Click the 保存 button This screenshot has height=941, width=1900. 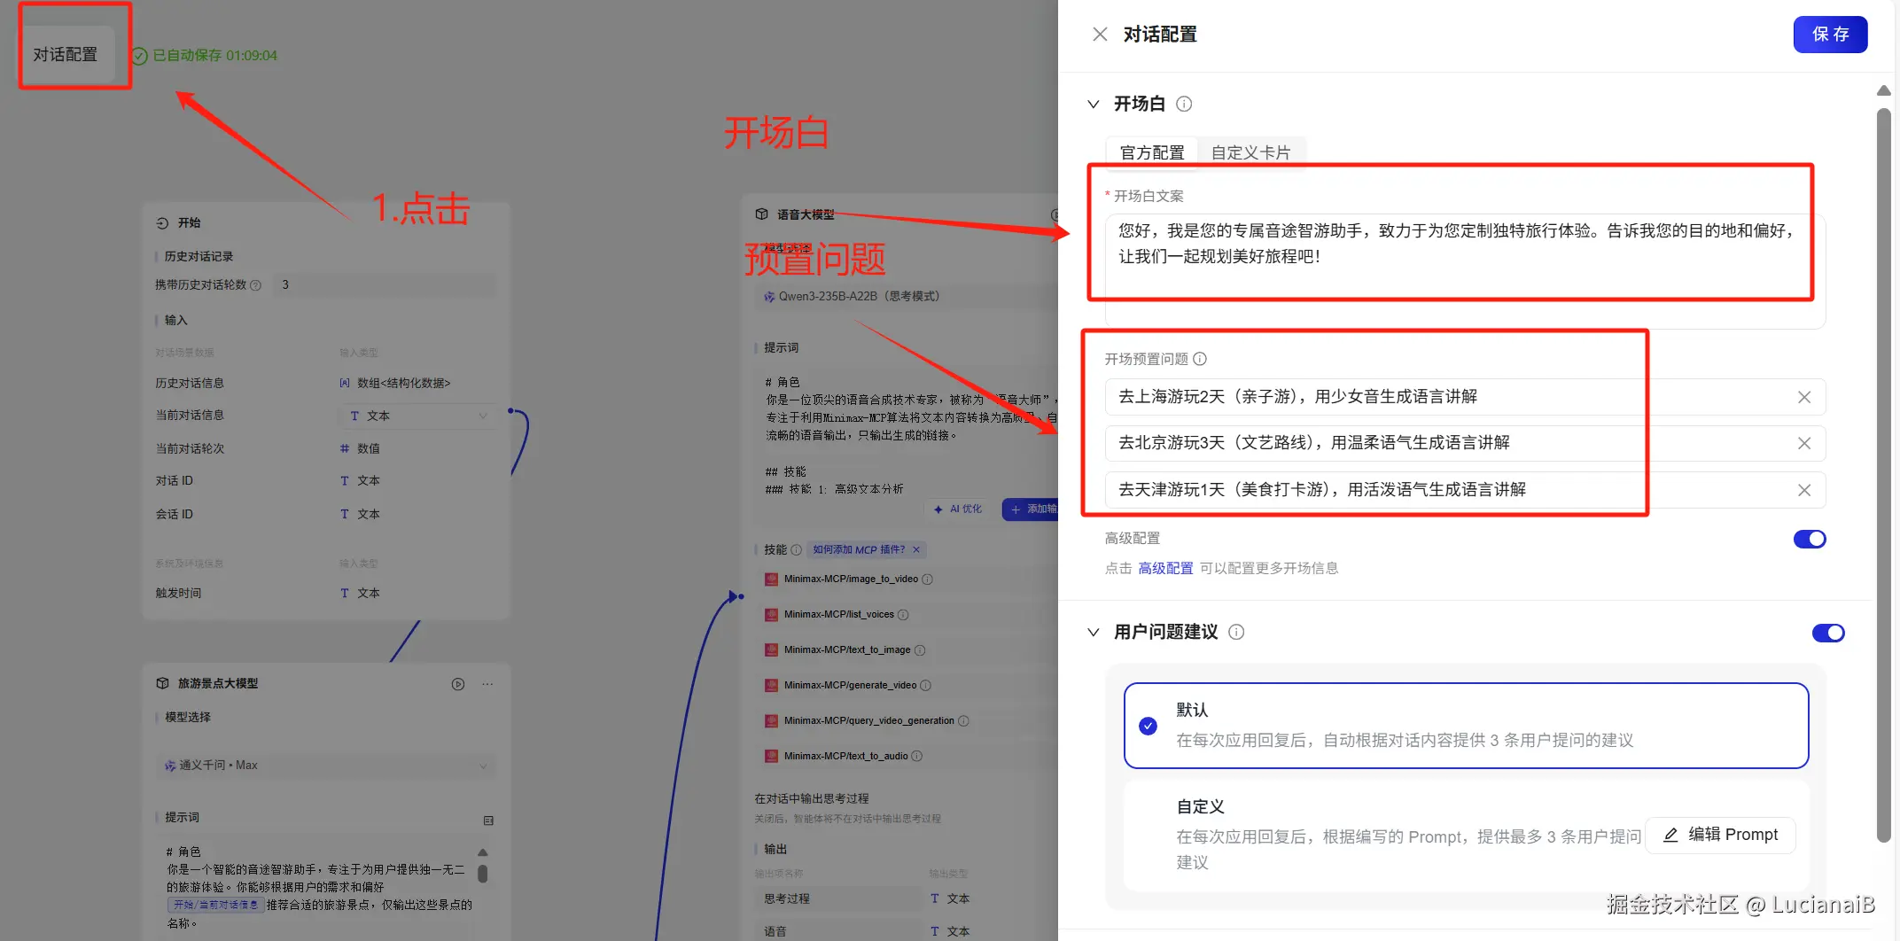[1830, 35]
